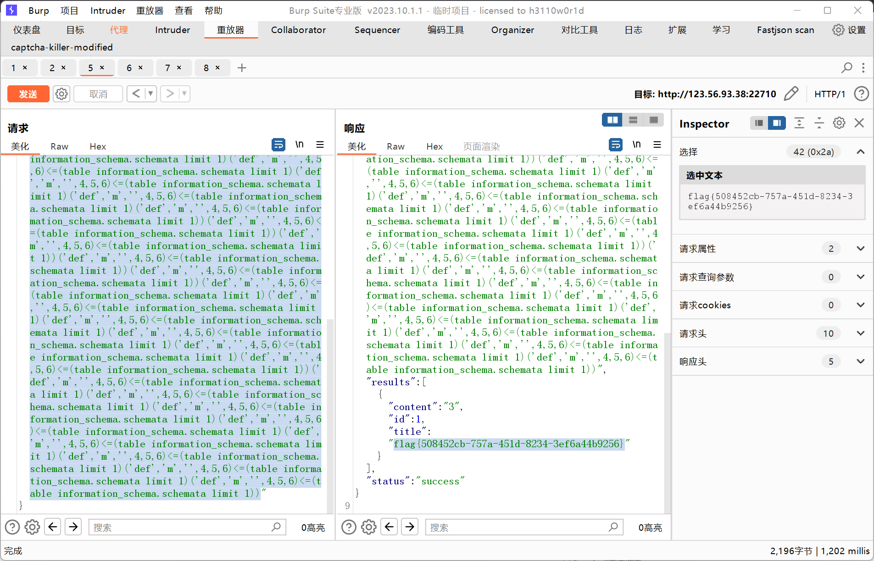Image resolution: width=874 pixels, height=561 pixels.
Task: Toggle non-printable characters in the request pane
Action: (299, 144)
